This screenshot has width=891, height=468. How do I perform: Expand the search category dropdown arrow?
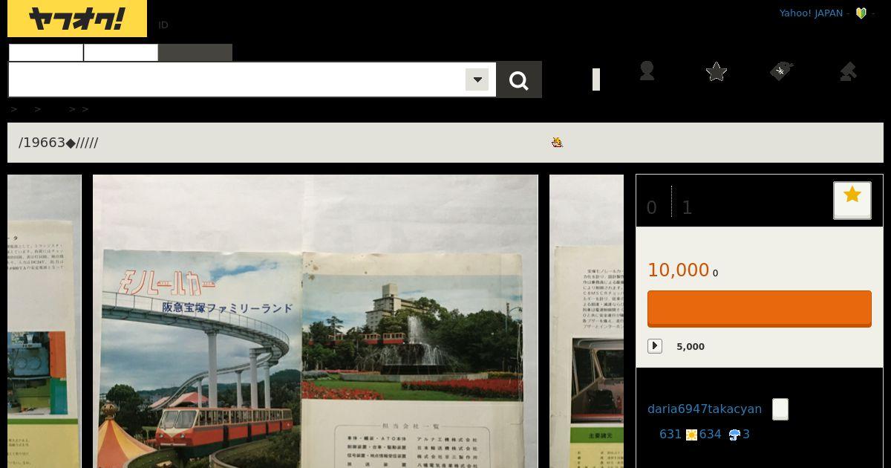(477, 79)
